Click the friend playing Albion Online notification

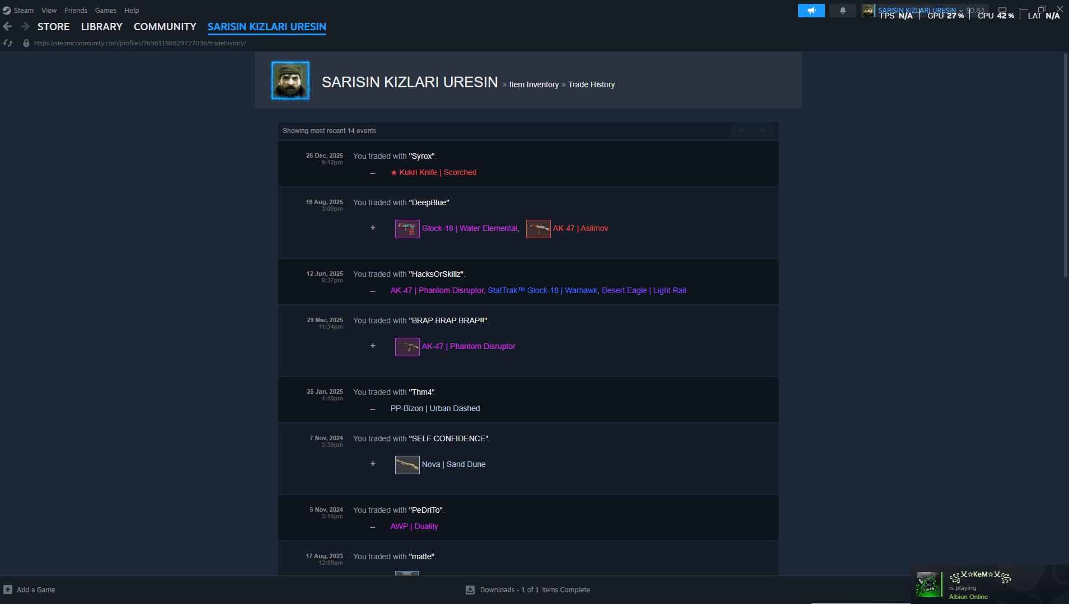[990, 584]
